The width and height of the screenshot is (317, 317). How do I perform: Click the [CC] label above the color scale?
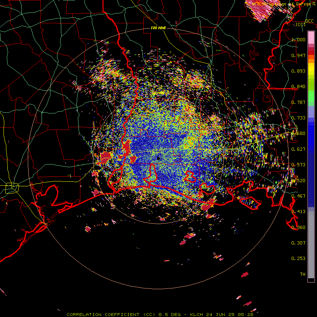301,24
